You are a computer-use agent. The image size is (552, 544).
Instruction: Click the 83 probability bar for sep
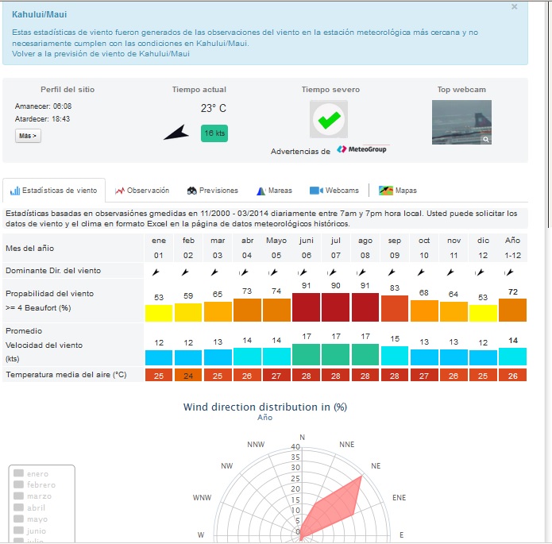click(x=394, y=309)
